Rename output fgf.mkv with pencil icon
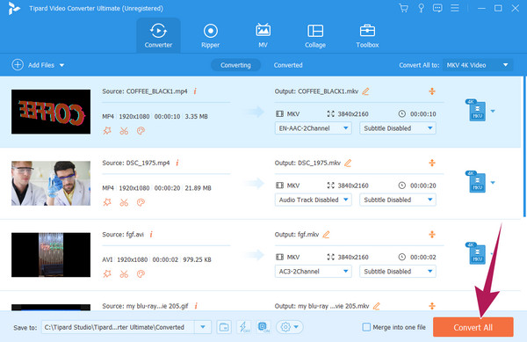The image size is (527, 342). click(326, 235)
